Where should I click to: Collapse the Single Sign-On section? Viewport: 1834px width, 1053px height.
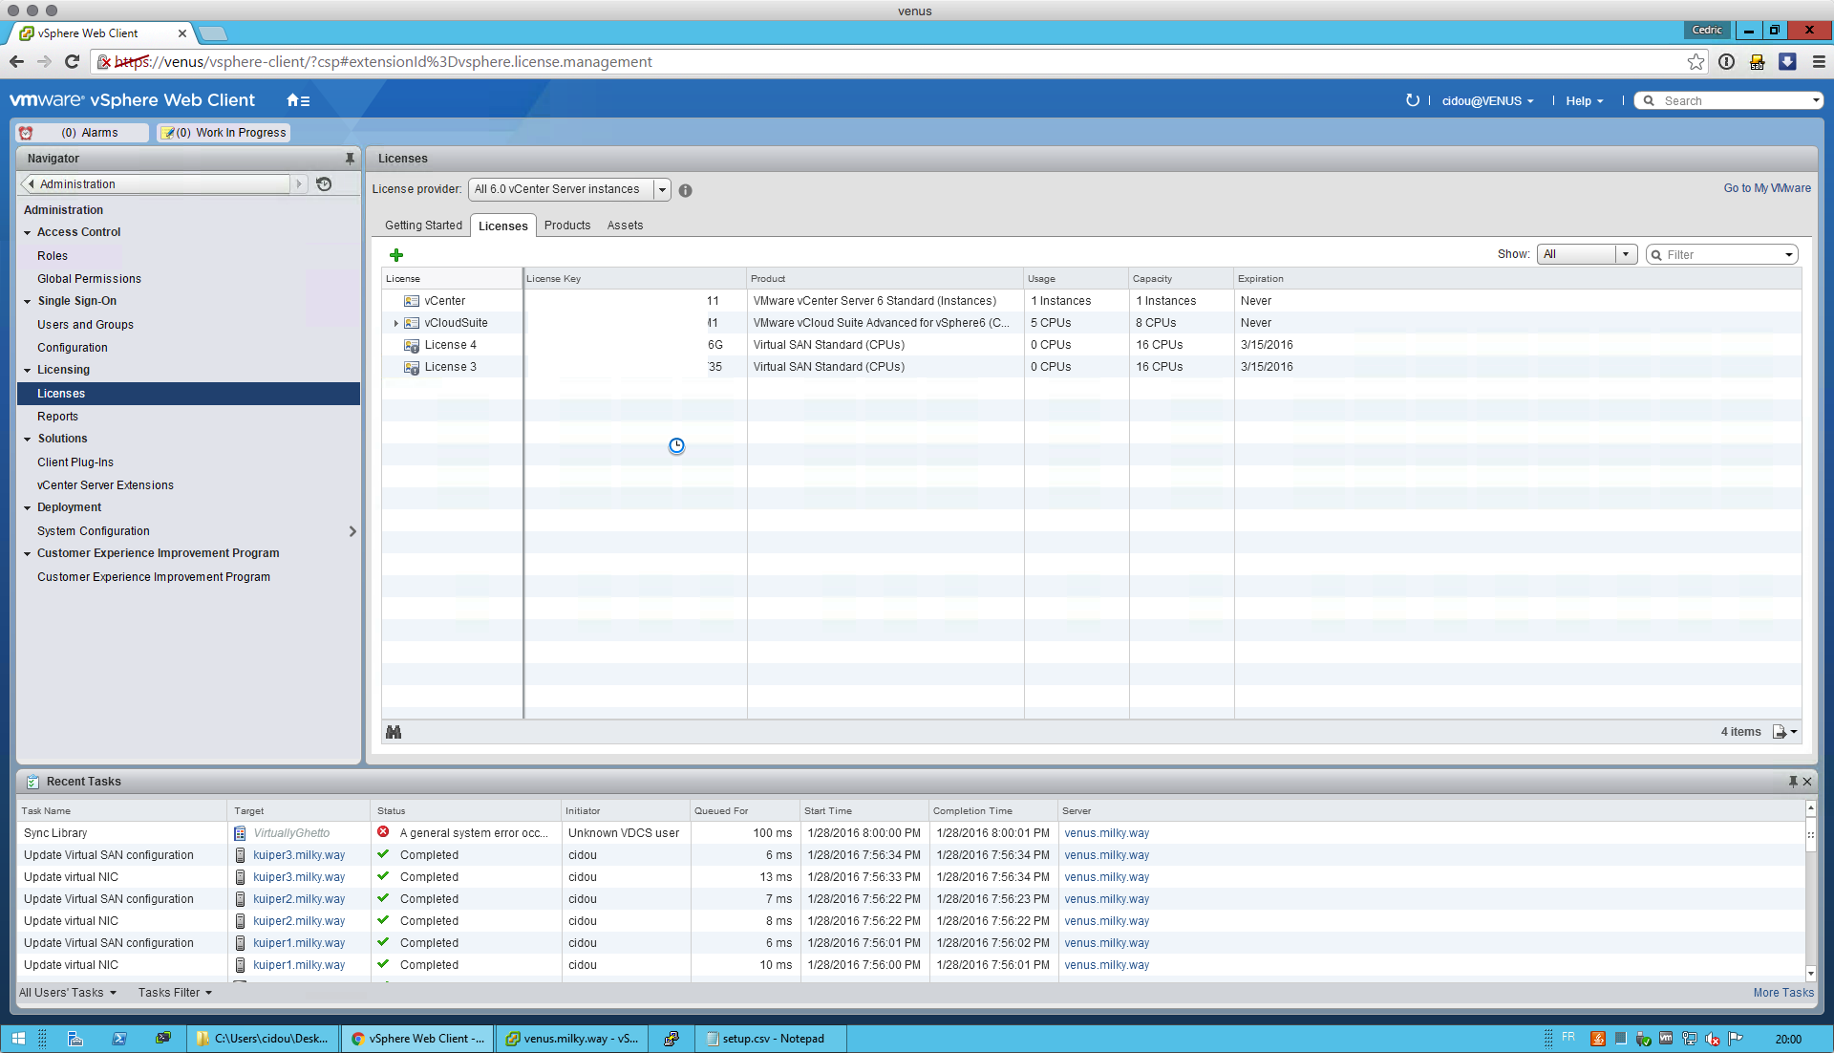pyautogui.click(x=28, y=301)
